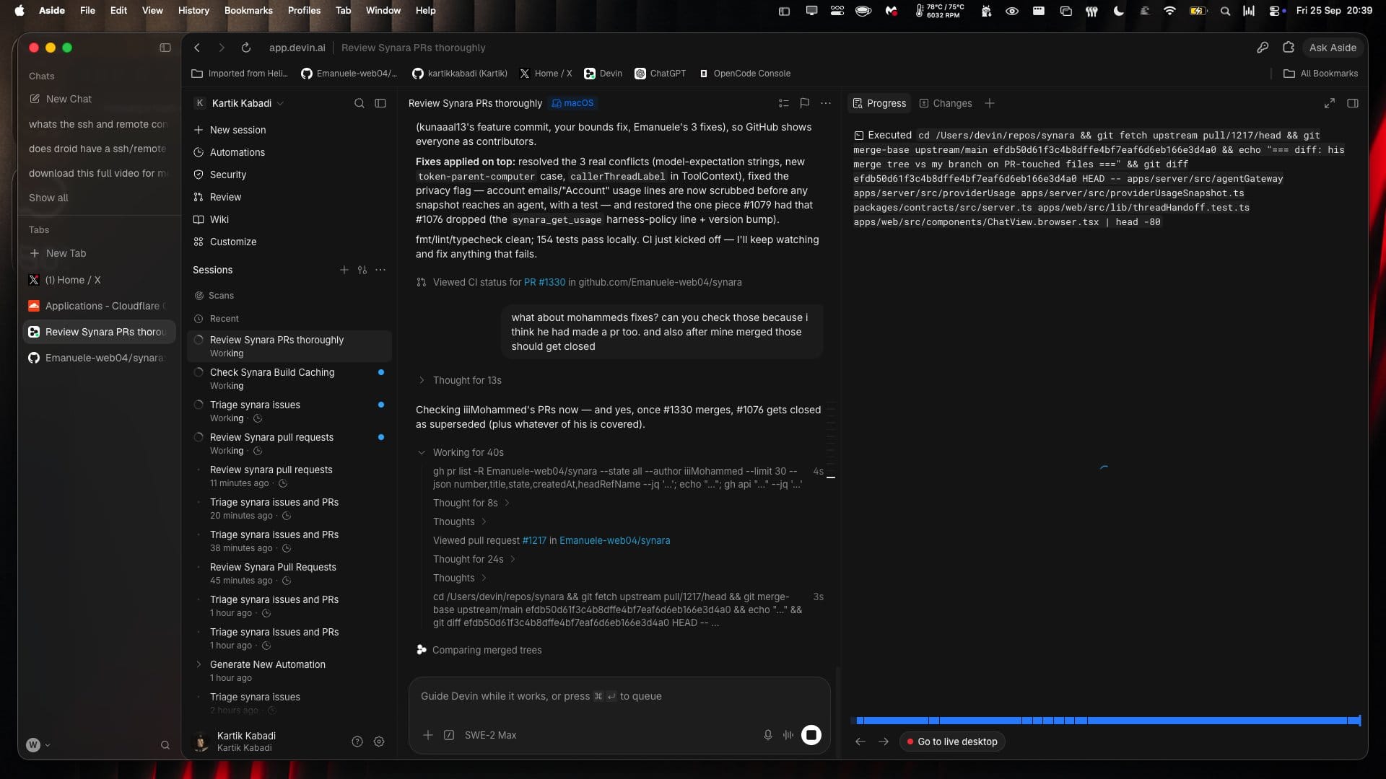Step to the previous progress event

860,741
